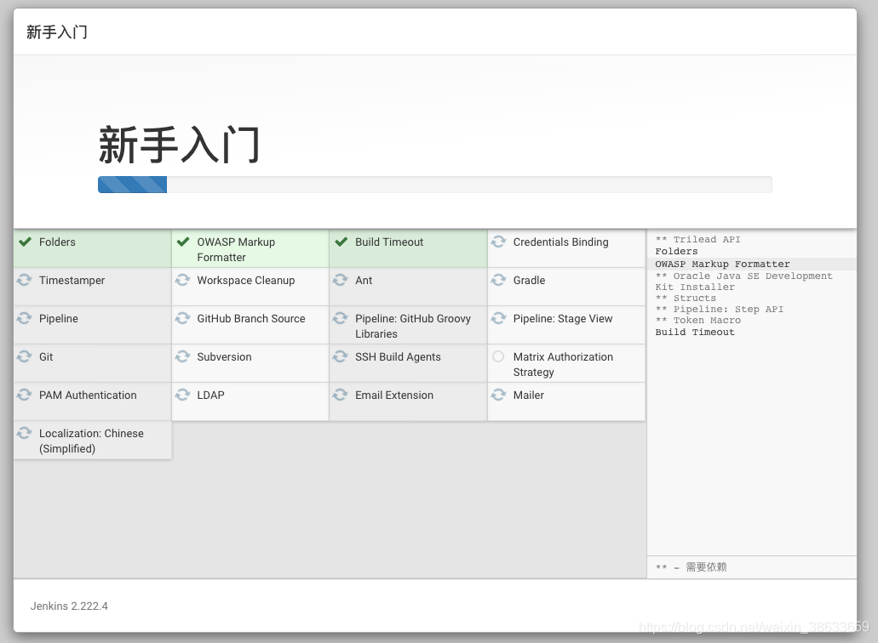878x643 pixels.
Task: Click the '** Token Macro' log entry
Action: tap(697, 321)
